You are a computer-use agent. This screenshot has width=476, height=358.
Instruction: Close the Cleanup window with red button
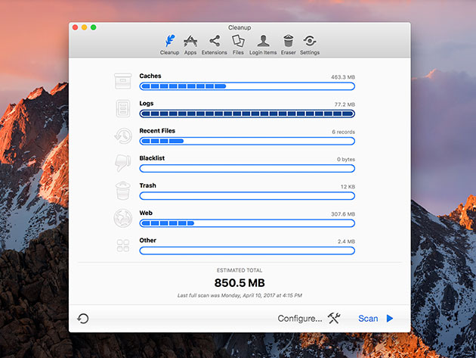point(76,27)
